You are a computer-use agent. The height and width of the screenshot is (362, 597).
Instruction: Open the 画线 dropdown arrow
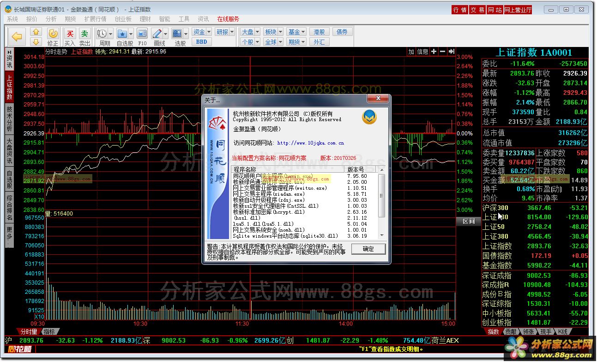[166, 34]
